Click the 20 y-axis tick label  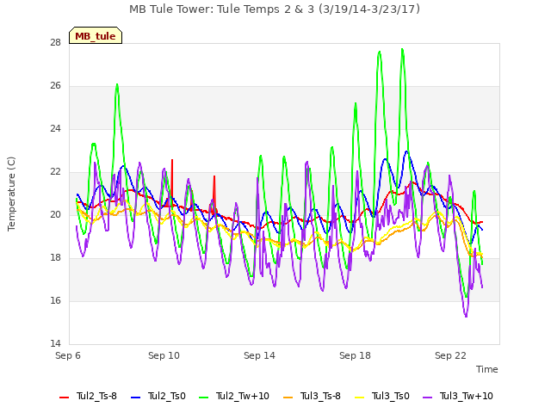(x=55, y=214)
